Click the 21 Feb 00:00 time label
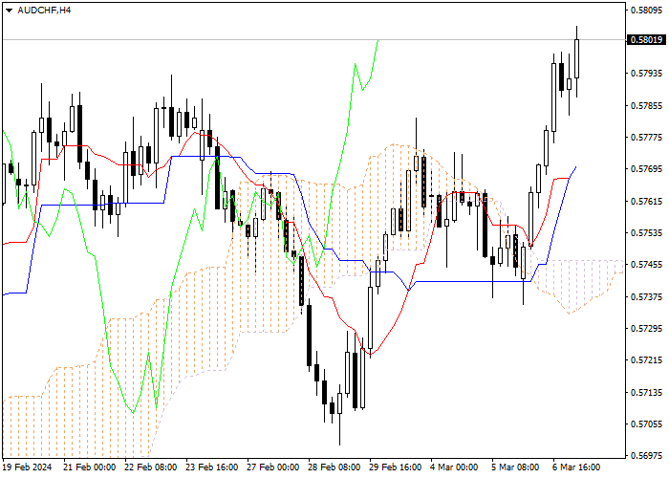This screenshot has width=669, height=478. click(89, 467)
